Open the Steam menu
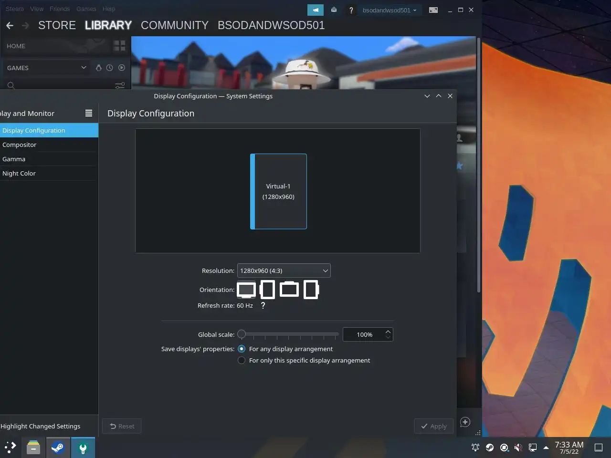 14,9
